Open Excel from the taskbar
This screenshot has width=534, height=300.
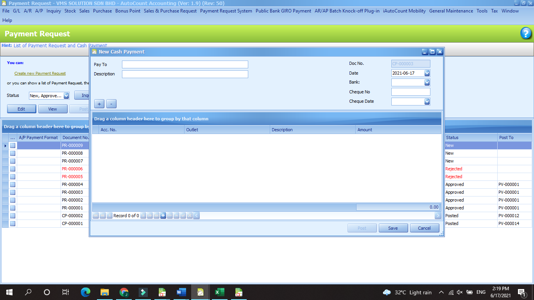coord(219,292)
